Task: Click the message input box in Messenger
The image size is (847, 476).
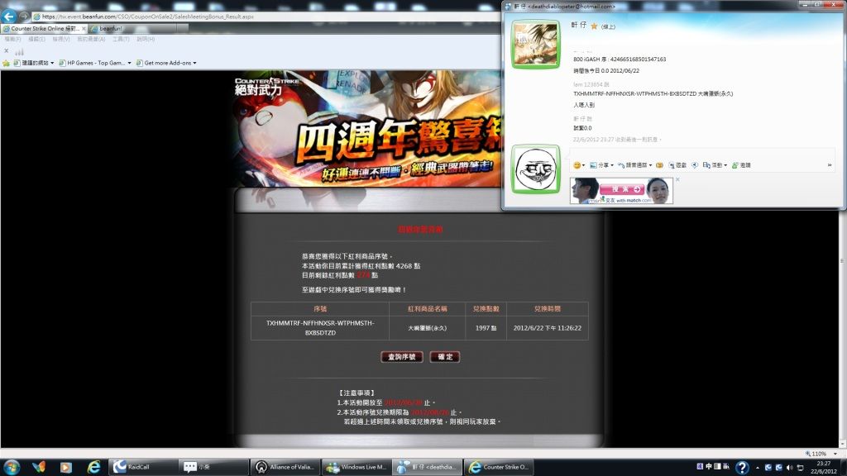Action: [702, 153]
